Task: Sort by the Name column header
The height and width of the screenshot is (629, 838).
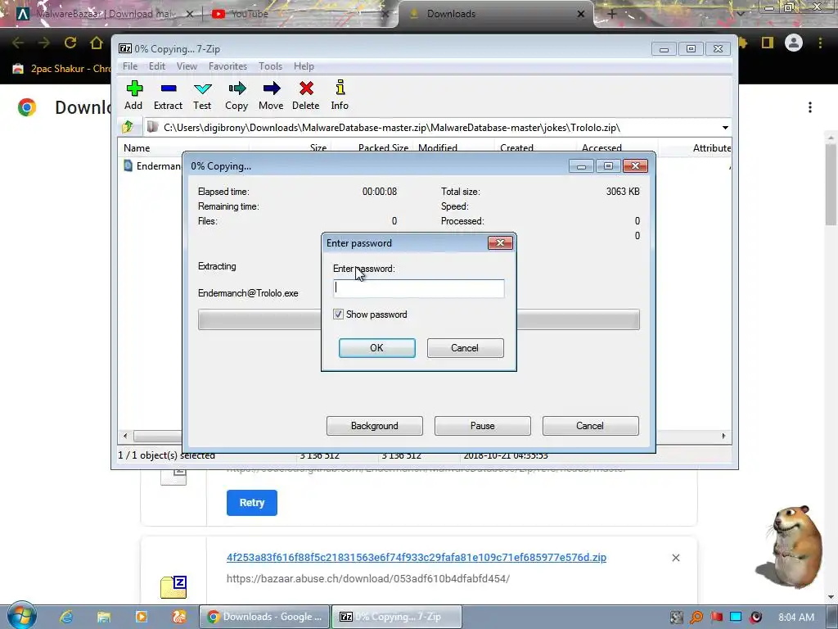Action: [183, 148]
